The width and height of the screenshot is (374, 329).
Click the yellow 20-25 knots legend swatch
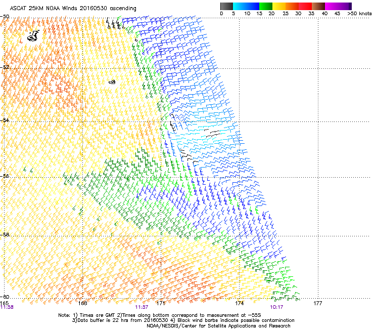279,6
